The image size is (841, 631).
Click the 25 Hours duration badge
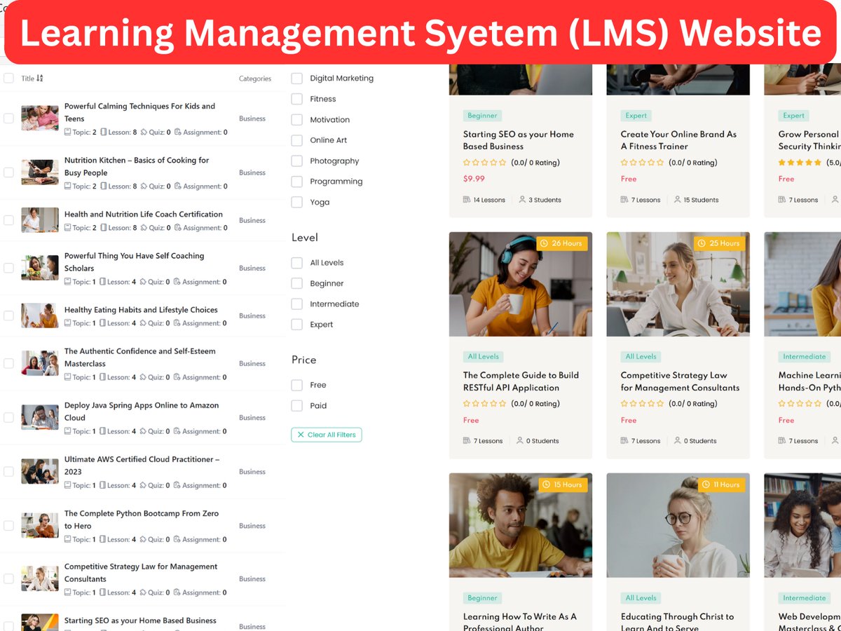(720, 243)
